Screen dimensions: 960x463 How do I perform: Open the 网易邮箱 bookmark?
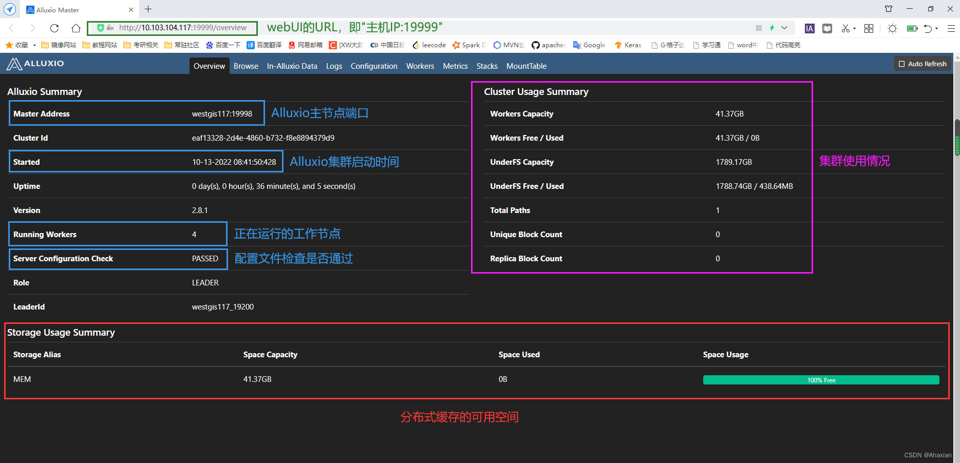(305, 45)
